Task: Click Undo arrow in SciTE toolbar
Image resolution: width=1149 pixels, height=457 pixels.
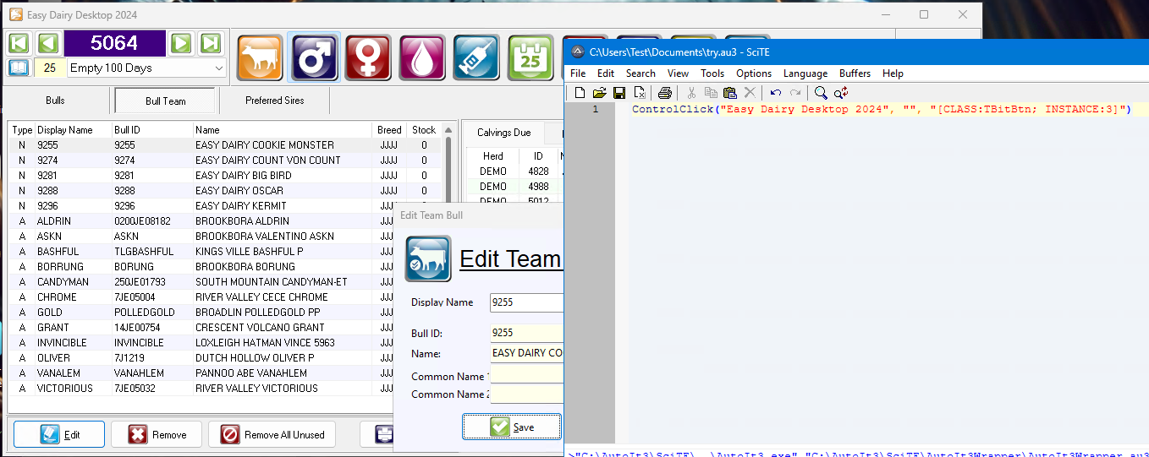Action: pyautogui.click(x=775, y=93)
